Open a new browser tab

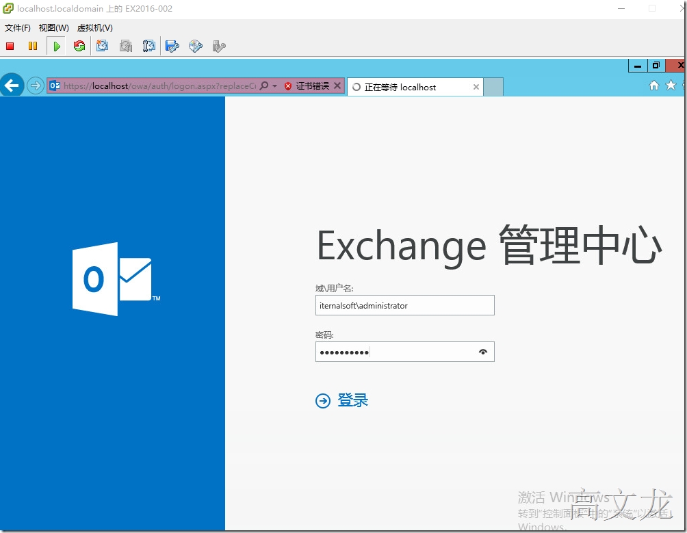(x=493, y=87)
